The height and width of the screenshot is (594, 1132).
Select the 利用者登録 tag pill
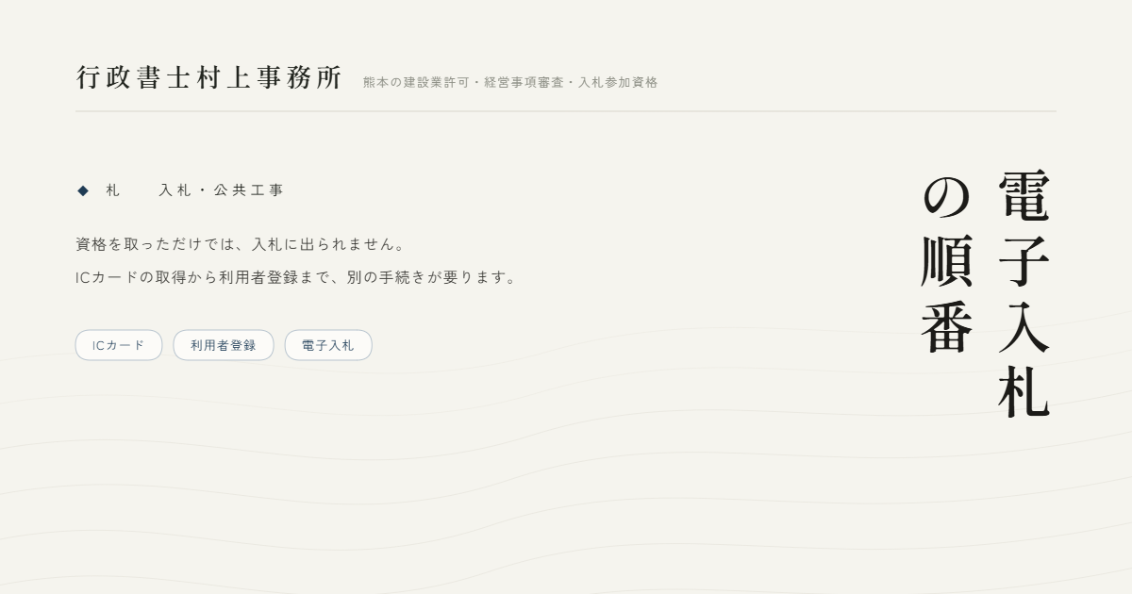pos(224,345)
